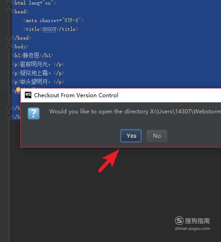
Task: Collapse the html tag fold marker
Action: coord(9,2)
